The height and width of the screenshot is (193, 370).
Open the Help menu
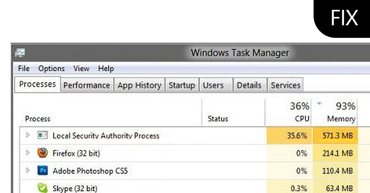106,68
